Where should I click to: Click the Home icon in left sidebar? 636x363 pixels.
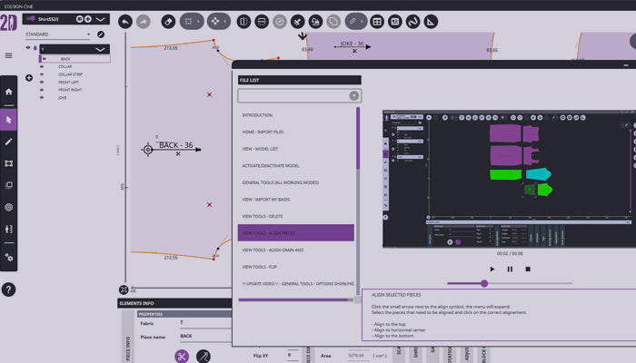point(9,92)
